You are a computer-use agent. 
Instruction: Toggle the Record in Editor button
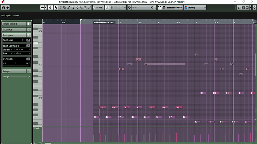[x=7, y=7]
